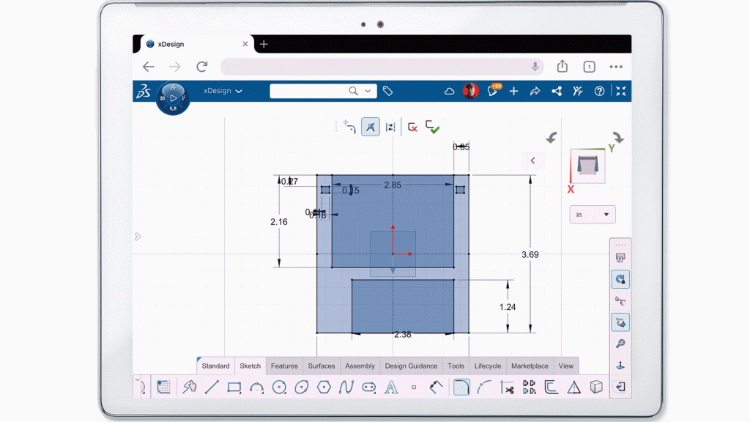The image size is (750, 422).
Task: Click the Offset entities icon
Action: click(x=551, y=387)
